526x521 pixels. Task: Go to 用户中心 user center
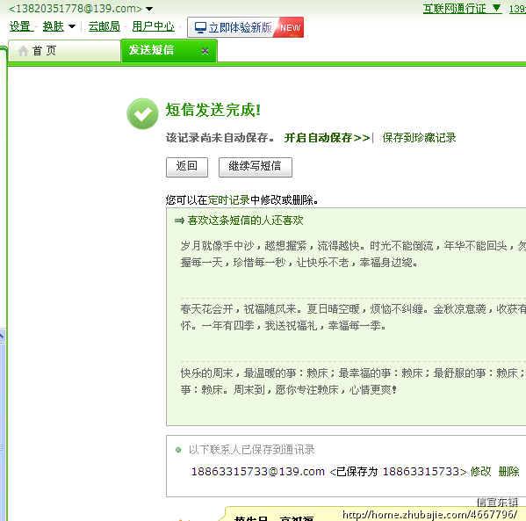tap(154, 26)
